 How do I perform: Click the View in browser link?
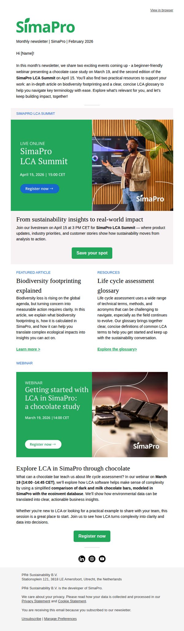point(162,10)
